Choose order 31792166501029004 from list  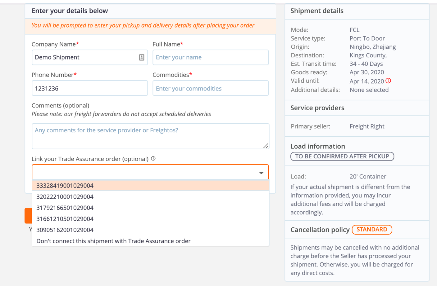click(x=150, y=208)
